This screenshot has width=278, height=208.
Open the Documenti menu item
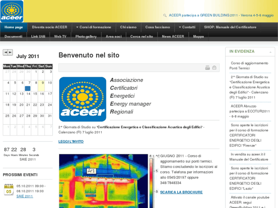click(13, 37)
